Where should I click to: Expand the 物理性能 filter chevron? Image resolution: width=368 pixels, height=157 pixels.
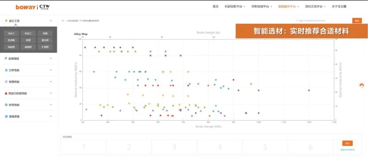[x=51, y=82]
